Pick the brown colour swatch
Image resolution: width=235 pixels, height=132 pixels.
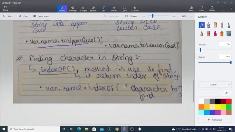[x=229, y=113]
